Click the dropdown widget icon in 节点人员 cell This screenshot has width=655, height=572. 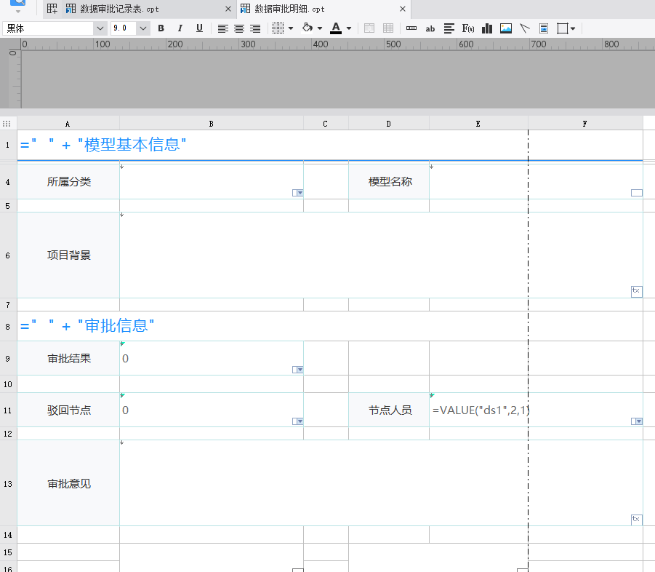(x=637, y=421)
